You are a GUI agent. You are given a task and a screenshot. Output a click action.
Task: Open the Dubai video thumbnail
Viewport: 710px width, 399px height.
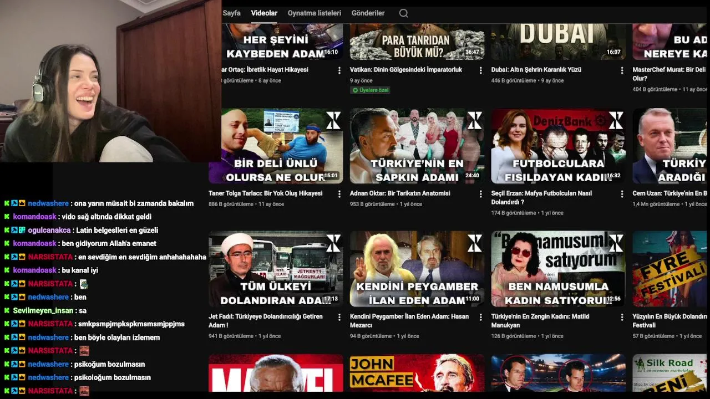click(x=559, y=42)
